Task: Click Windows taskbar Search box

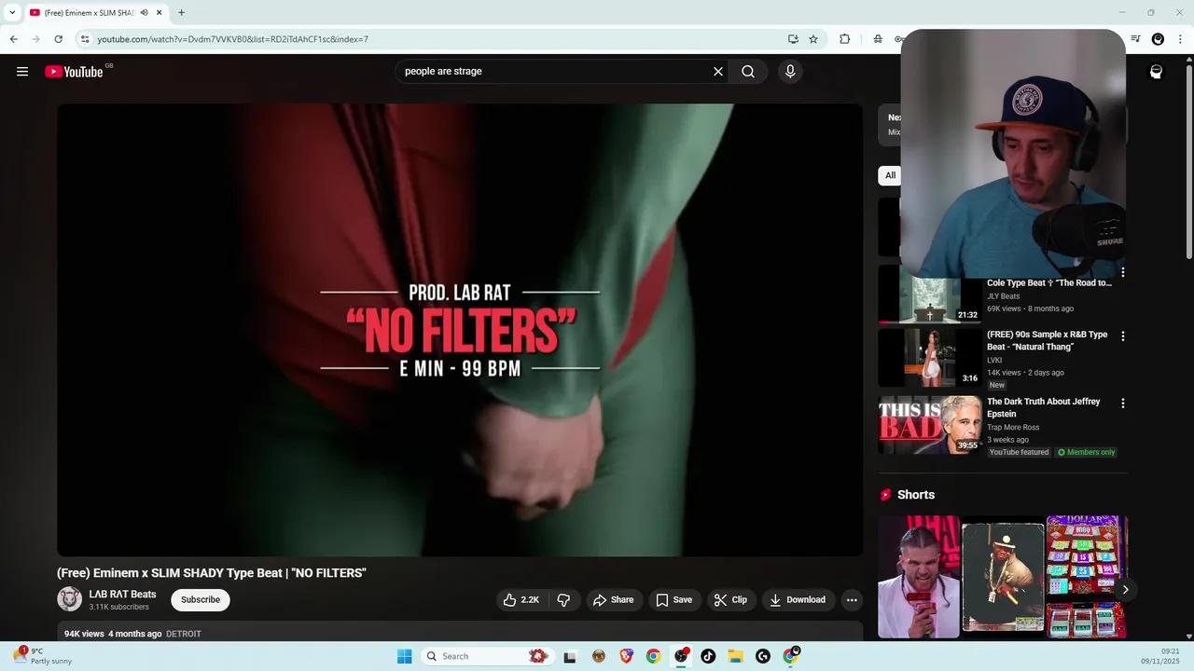Action: click(488, 656)
